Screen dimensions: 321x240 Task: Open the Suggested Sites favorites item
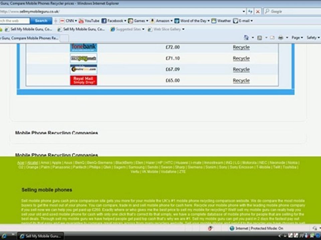127,29
